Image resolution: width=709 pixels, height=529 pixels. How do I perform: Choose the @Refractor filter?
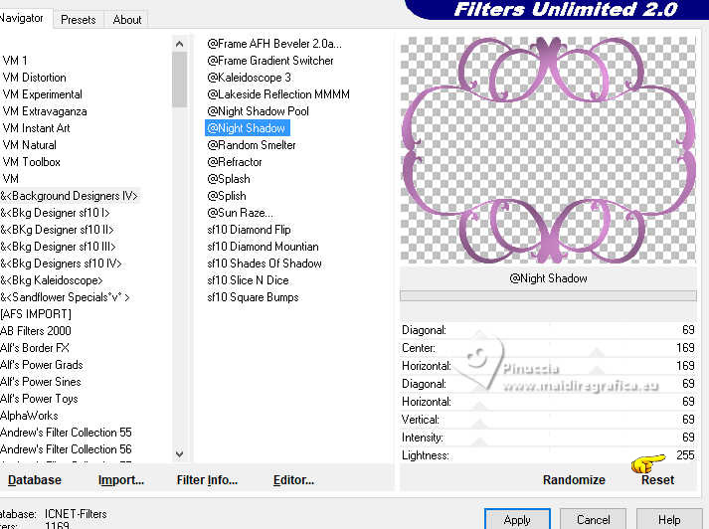[235, 162]
